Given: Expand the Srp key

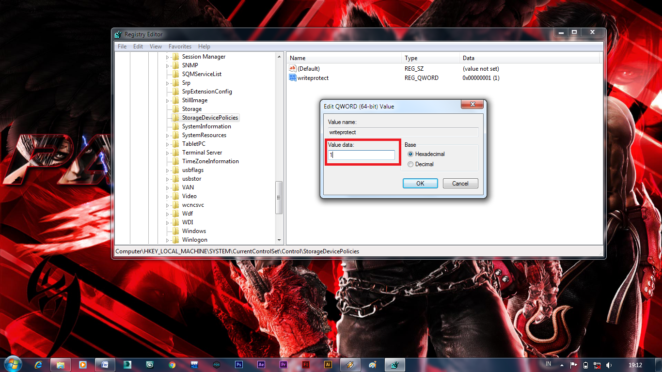Looking at the screenshot, I should tap(168, 83).
